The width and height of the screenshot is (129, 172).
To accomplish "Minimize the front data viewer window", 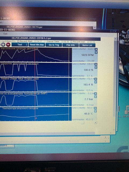I will [x=112, y=31].
